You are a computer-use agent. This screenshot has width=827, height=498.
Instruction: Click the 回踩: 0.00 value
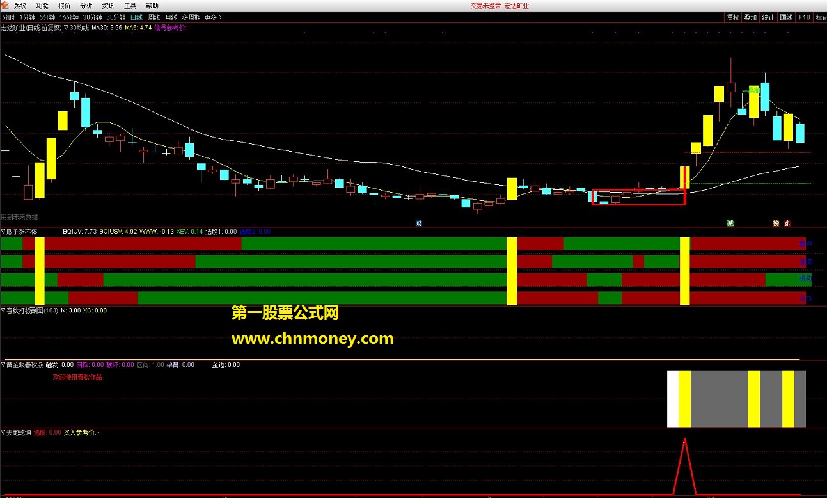90,364
